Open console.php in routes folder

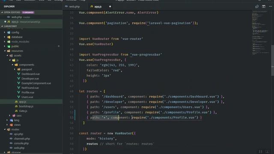21,143
